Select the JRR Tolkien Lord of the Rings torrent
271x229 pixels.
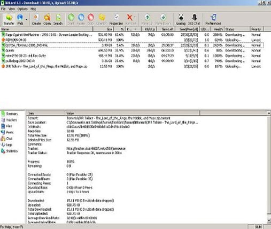coord(132,66)
